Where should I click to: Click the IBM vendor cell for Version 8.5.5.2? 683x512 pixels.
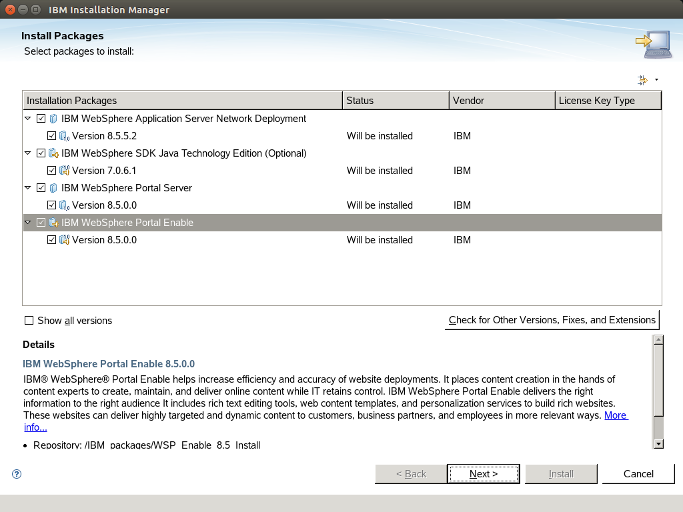462,136
